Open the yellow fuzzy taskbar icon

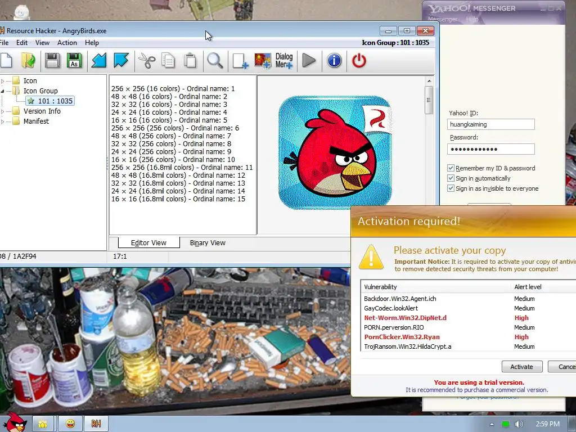(43, 424)
